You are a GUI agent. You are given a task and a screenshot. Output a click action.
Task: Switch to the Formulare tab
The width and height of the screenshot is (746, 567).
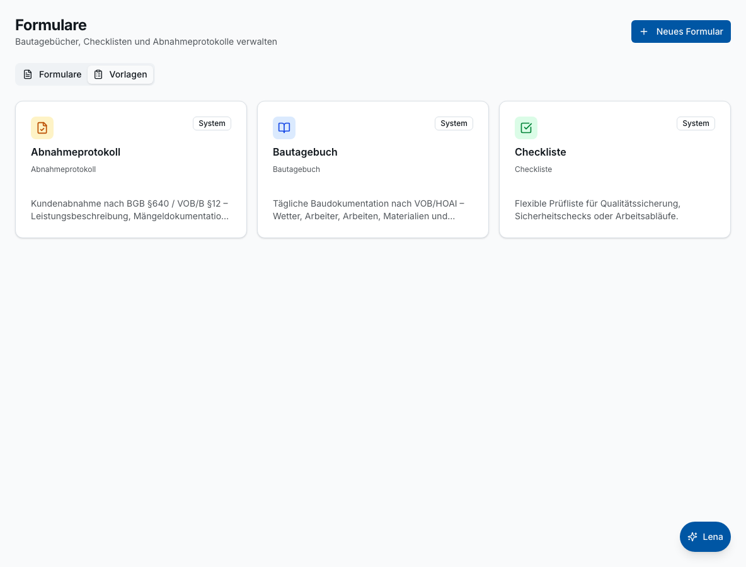tap(52, 74)
